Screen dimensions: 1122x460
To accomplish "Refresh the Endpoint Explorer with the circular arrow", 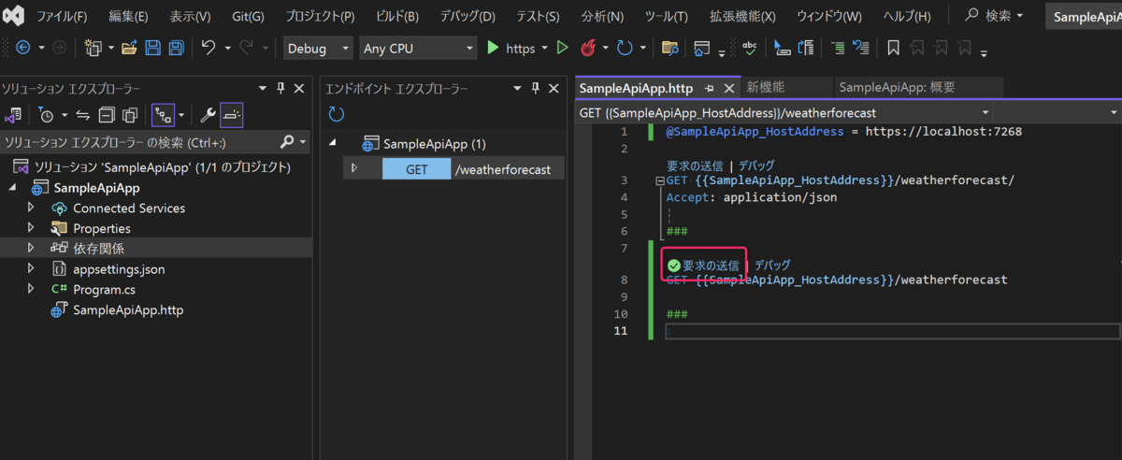I will coord(336,115).
